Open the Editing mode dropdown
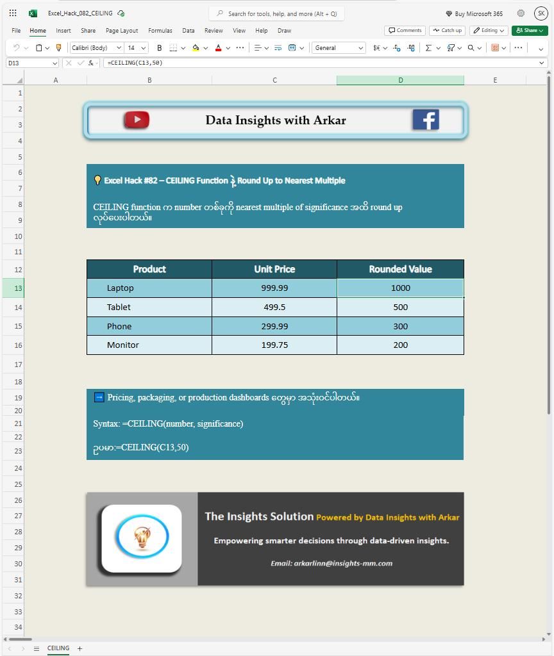This screenshot has width=554, height=656. (489, 30)
